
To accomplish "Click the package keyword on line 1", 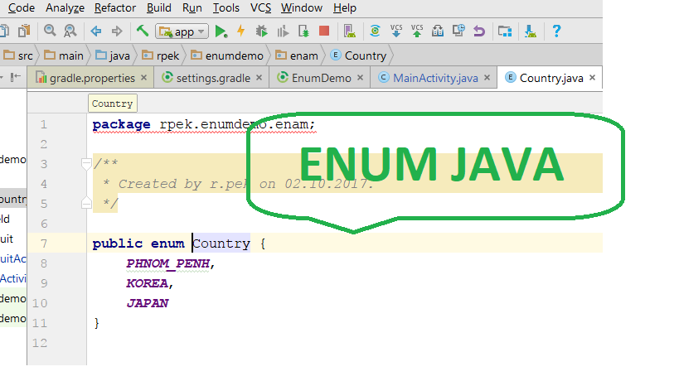I will [x=121, y=124].
